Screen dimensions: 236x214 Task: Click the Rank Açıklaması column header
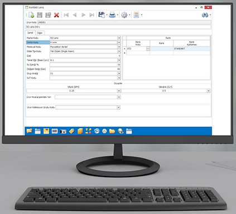coord(192,44)
